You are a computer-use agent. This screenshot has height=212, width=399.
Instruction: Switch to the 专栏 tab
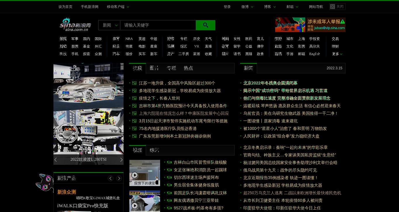pos(171,68)
